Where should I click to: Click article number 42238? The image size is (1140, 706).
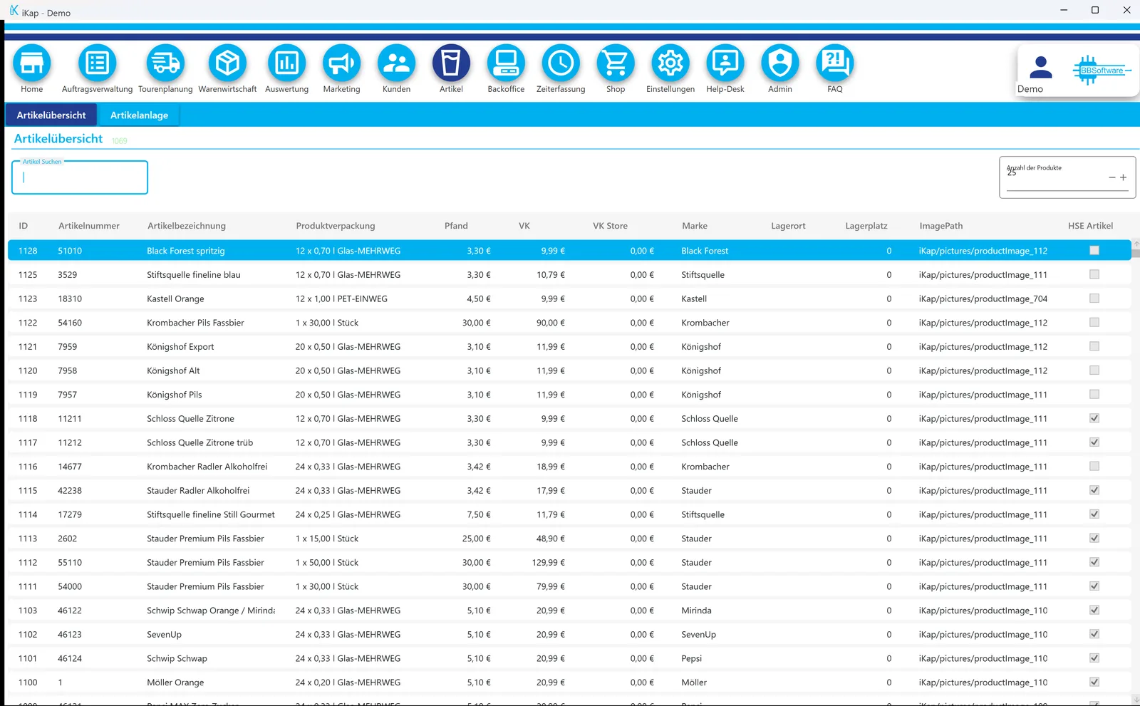70,490
